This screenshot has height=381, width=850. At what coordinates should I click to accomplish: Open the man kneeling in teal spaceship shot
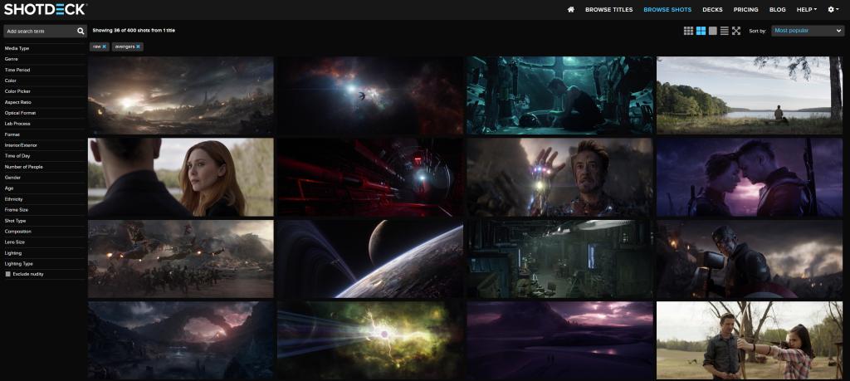pos(560,95)
